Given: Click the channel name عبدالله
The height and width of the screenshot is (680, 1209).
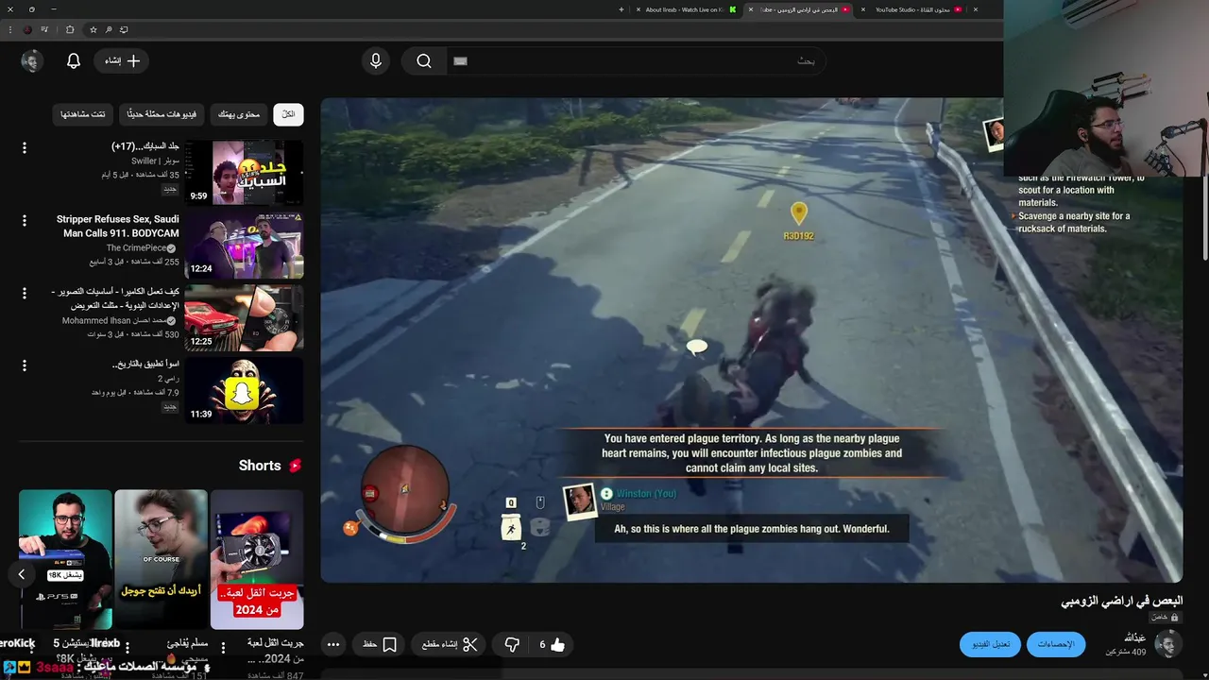Looking at the screenshot, I should 1134,638.
